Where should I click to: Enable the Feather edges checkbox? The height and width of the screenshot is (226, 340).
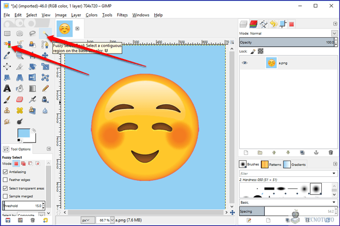(5, 180)
